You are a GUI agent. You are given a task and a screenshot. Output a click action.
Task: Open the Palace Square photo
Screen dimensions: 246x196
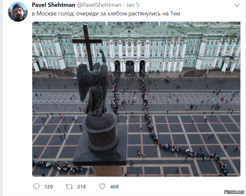tap(136, 99)
